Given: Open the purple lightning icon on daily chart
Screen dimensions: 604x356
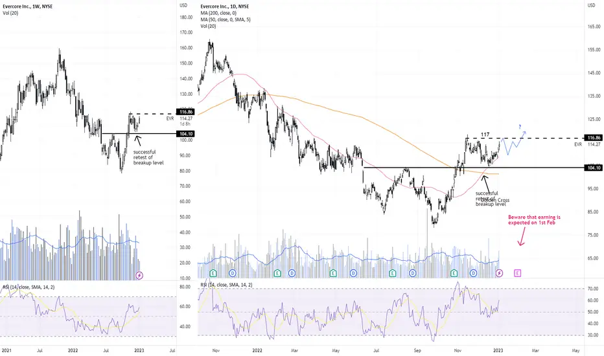Looking at the screenshot, I should [499, 273].
